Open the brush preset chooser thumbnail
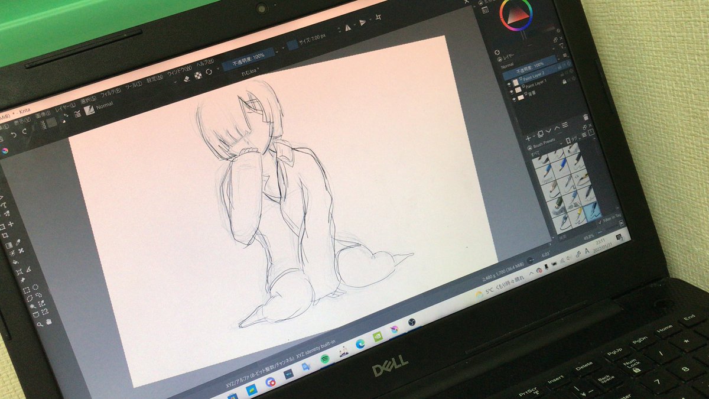This screenshot has height=399, width=709. click(90, 111)
